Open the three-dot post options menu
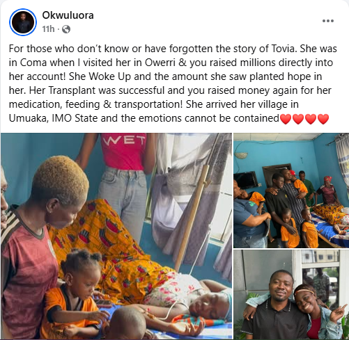Screen dimensions: 349x340 tap(328, 21)
